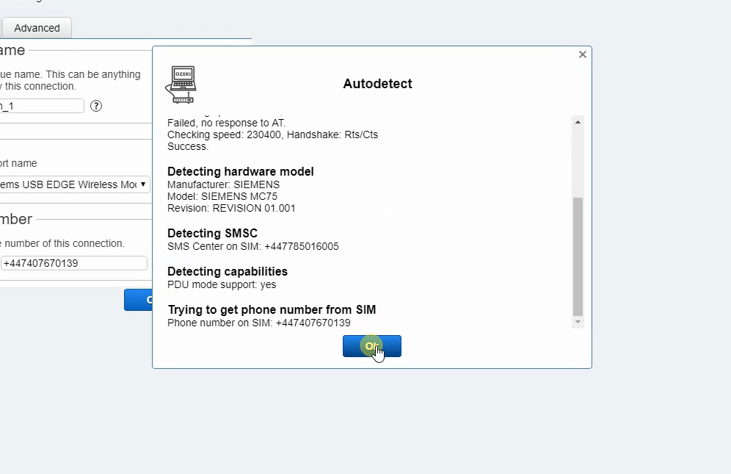Open help via the circled question mark
The width and height of the screenshot is (731, 474).
(x=95, y=106)
